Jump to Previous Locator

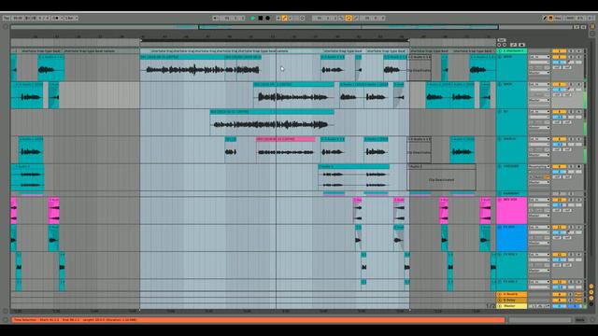click(x=499, y=45)
